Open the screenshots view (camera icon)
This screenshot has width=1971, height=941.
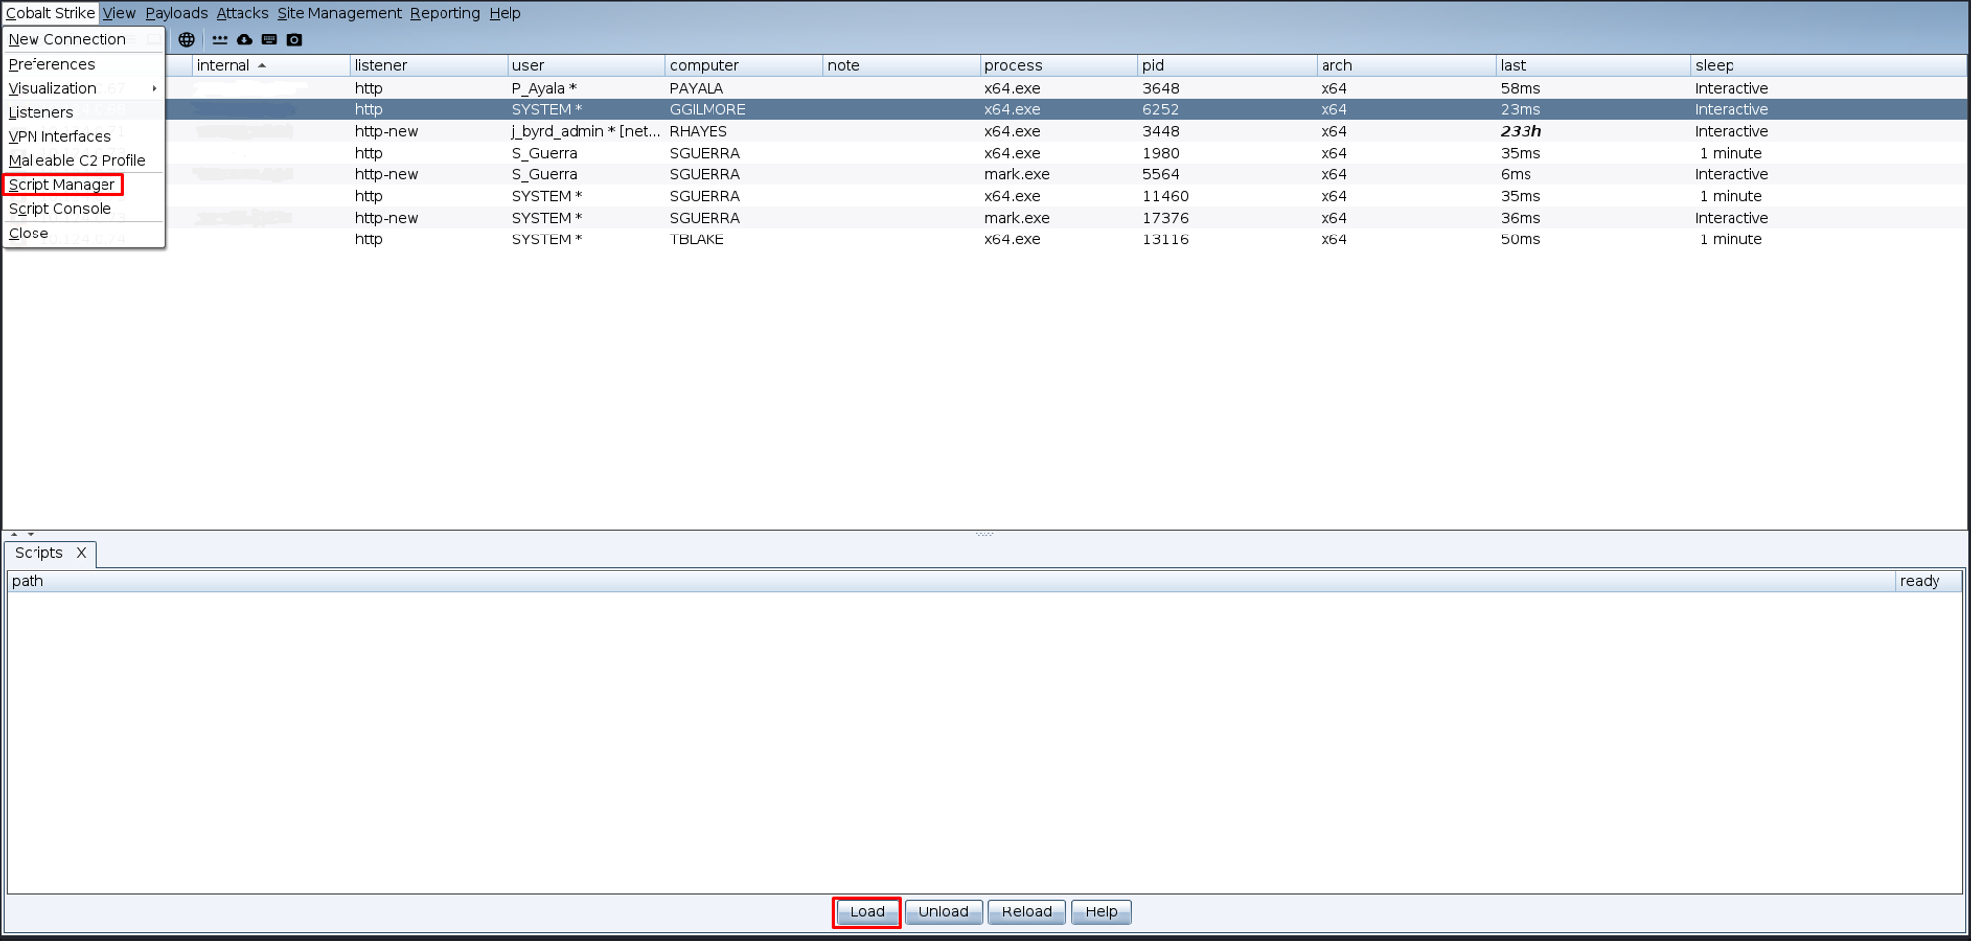click(294, 39)
